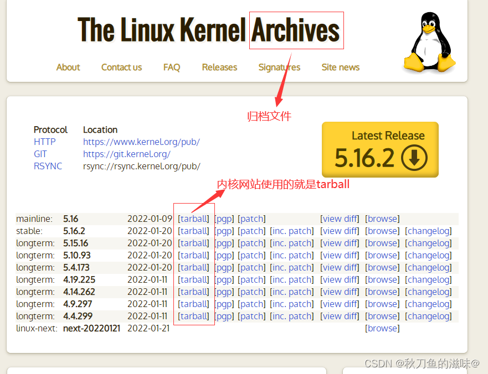Open the pgp signature for mainline 5.16
488x374 pixels.
(224, 219)
